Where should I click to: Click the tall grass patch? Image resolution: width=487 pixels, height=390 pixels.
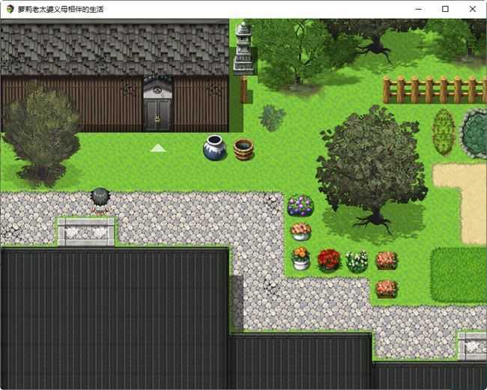tap(458, 274)
